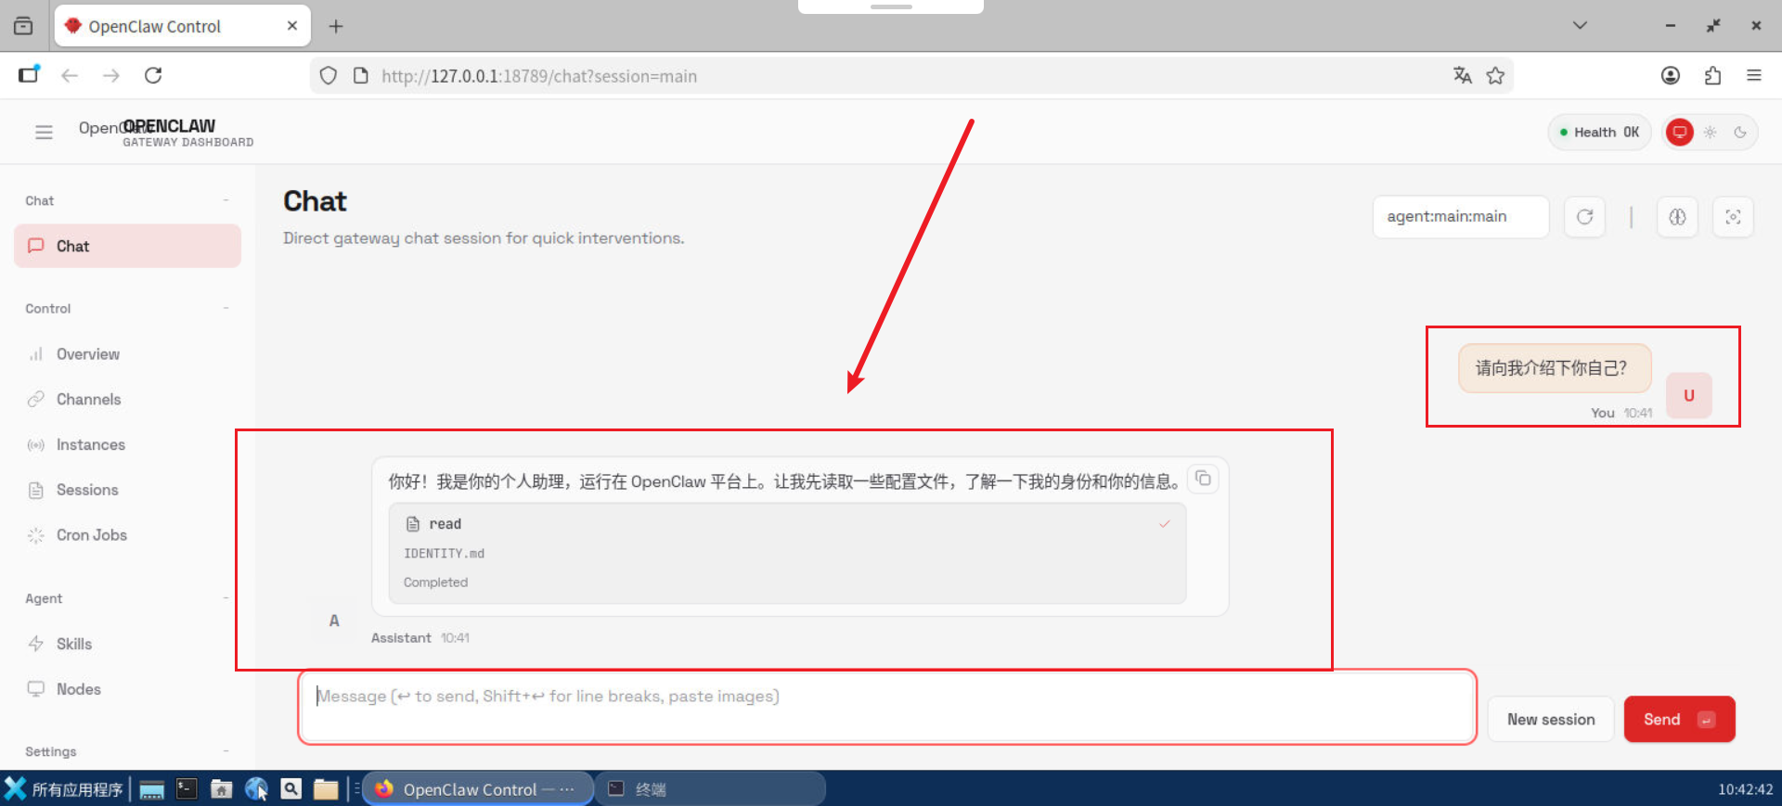Open the Firefox application menu
The height and width of the screenshot is (806, 1782).
(1754, 76)
